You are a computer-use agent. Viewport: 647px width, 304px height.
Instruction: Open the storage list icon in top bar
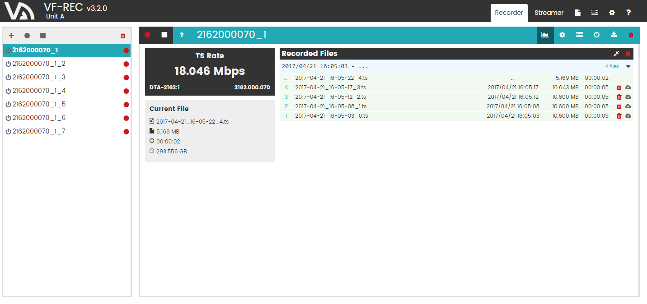coord(595,13)
